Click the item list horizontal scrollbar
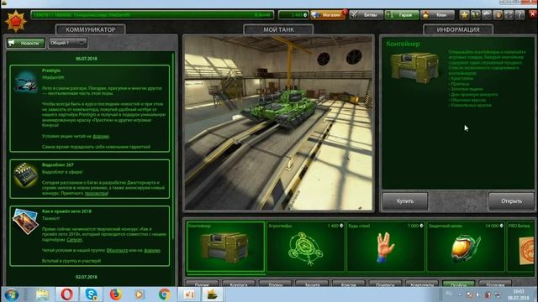The image size is (538, 302). pos(226,274)
